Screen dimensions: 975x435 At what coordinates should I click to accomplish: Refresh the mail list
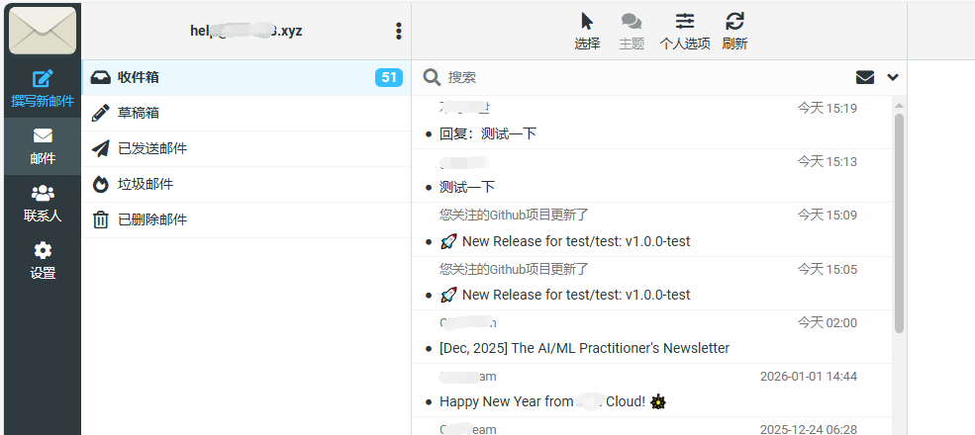734,30
